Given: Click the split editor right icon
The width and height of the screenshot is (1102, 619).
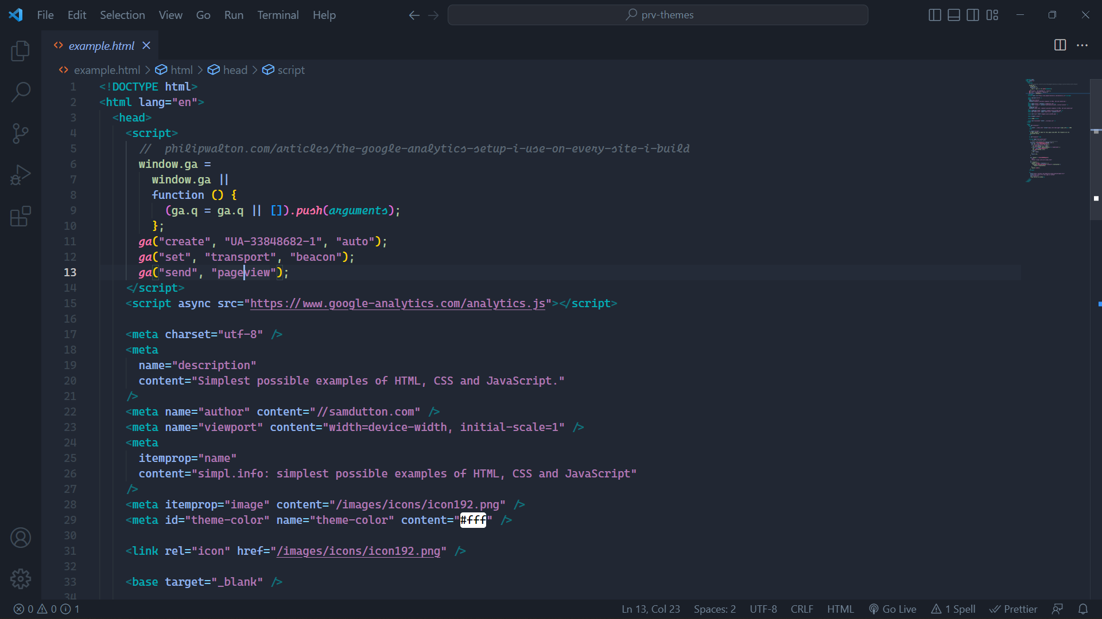Looking at the screenshot, I should click(x=1060, y=45).
